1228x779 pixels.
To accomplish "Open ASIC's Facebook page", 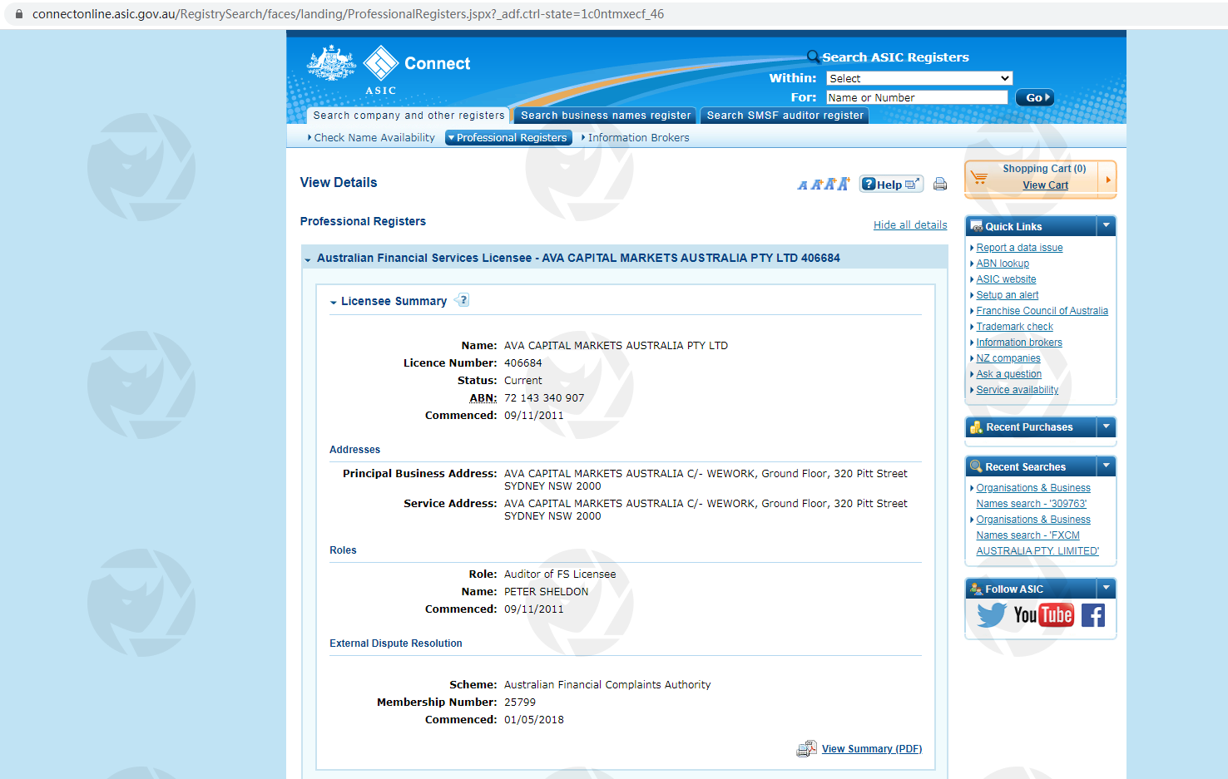I will 1093,615.
